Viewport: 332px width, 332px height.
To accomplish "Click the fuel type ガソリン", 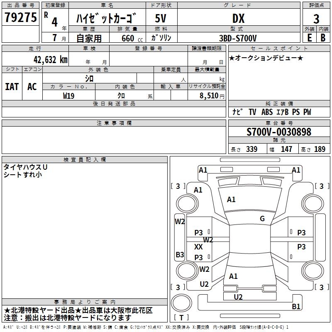I will pyautogui.click(x=161, y=38).
